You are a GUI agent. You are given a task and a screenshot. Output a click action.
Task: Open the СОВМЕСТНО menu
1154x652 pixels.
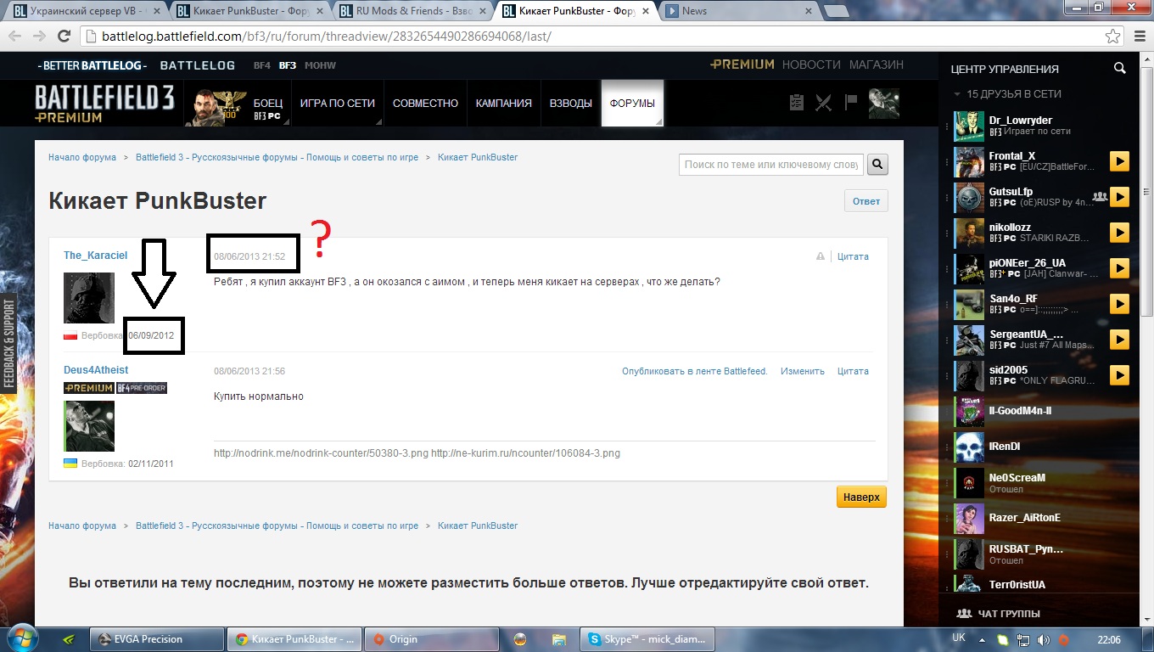point(425,103)
